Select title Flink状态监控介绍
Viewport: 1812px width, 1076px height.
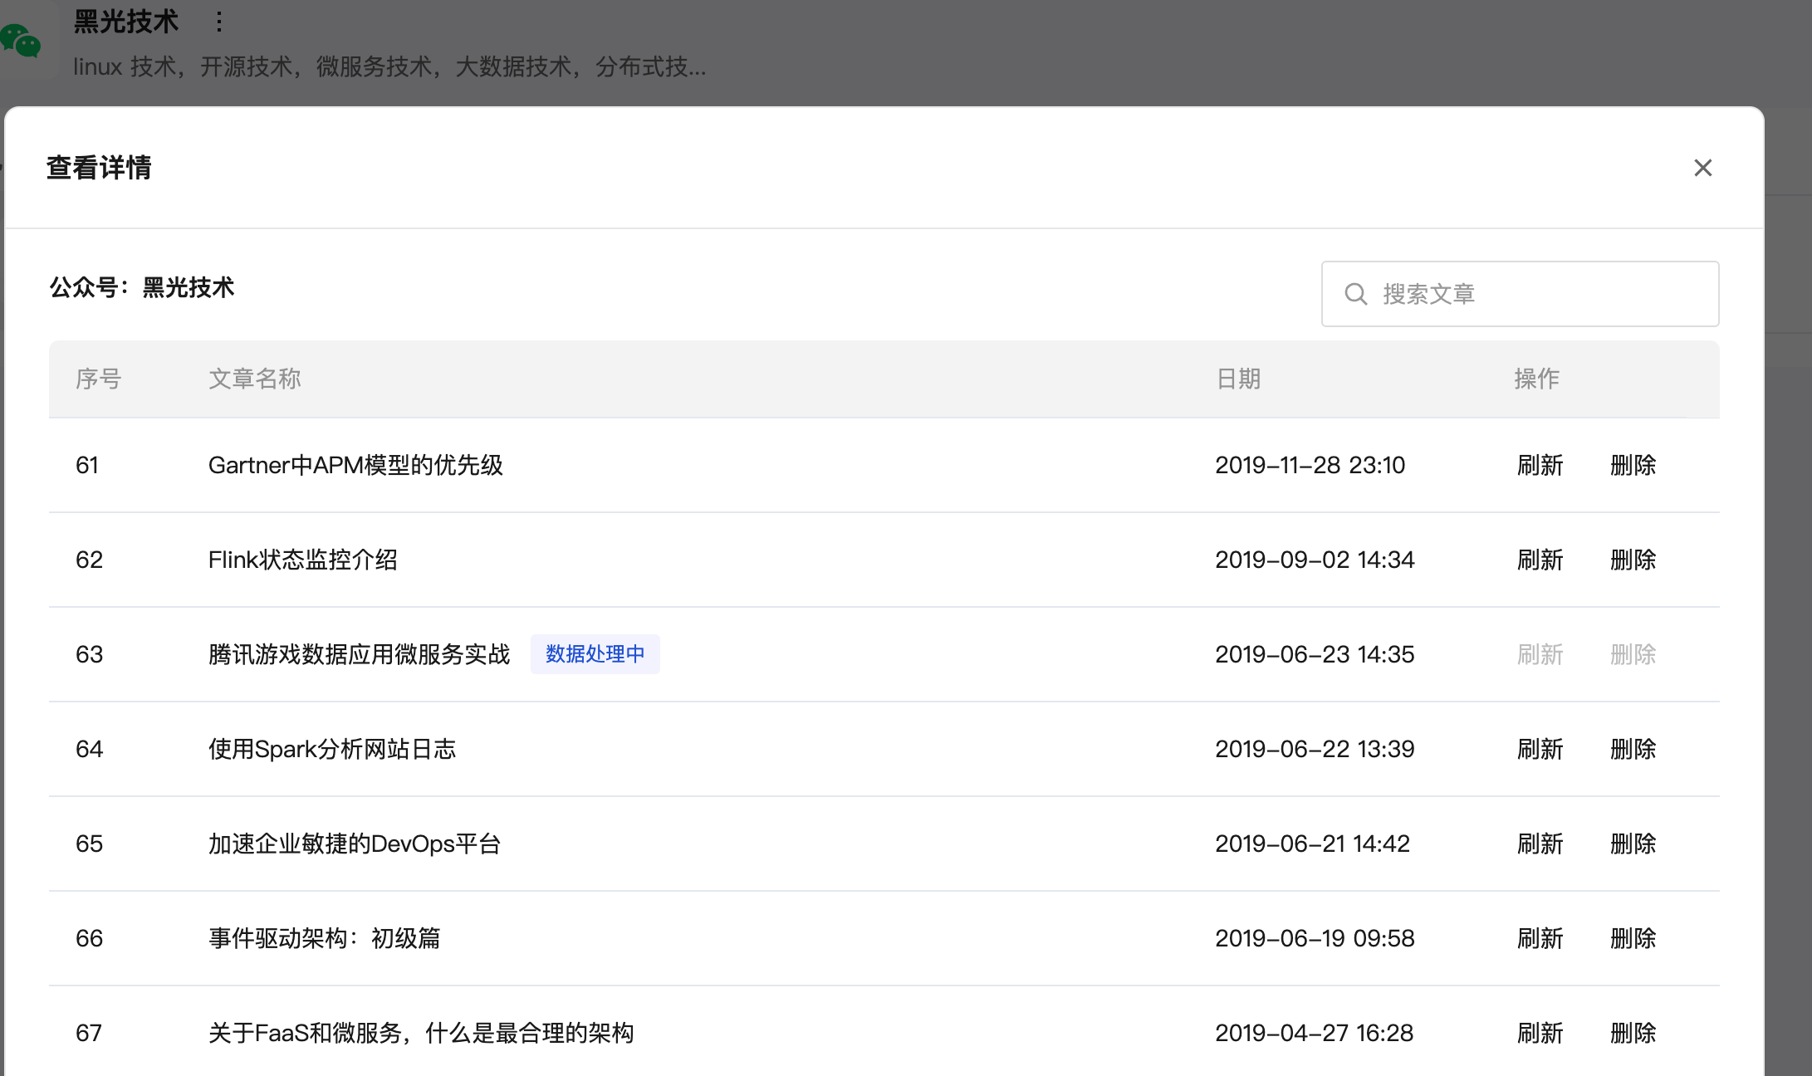[x=302, y=560]
